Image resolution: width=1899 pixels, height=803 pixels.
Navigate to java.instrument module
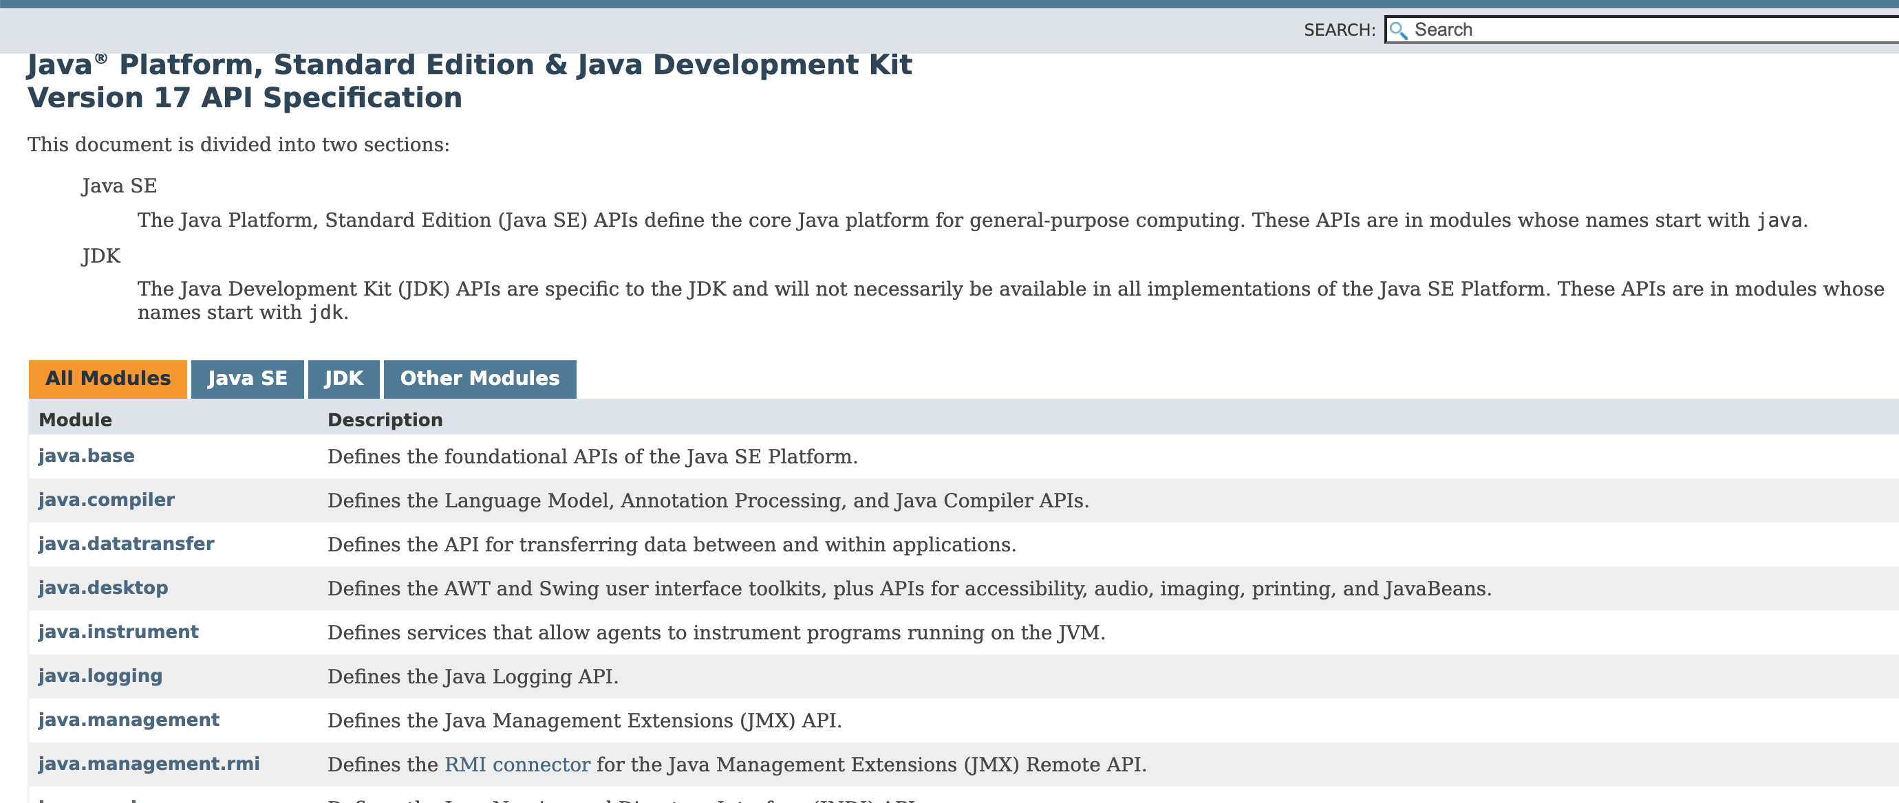118,632
